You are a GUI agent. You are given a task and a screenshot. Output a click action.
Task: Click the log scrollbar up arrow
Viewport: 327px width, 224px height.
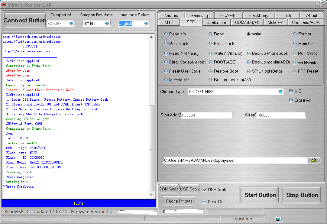pyautogui.click(x=151, y=37)
